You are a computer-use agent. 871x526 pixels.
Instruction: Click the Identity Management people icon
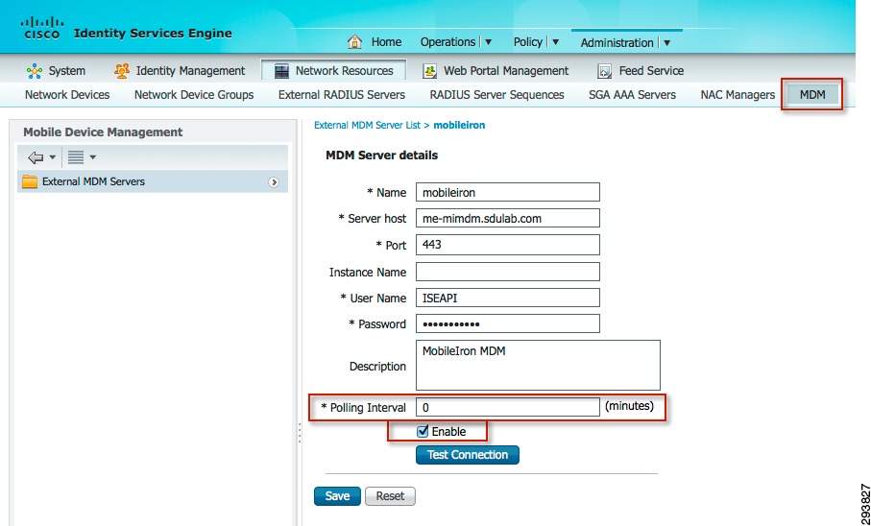[x=121, y=71]
